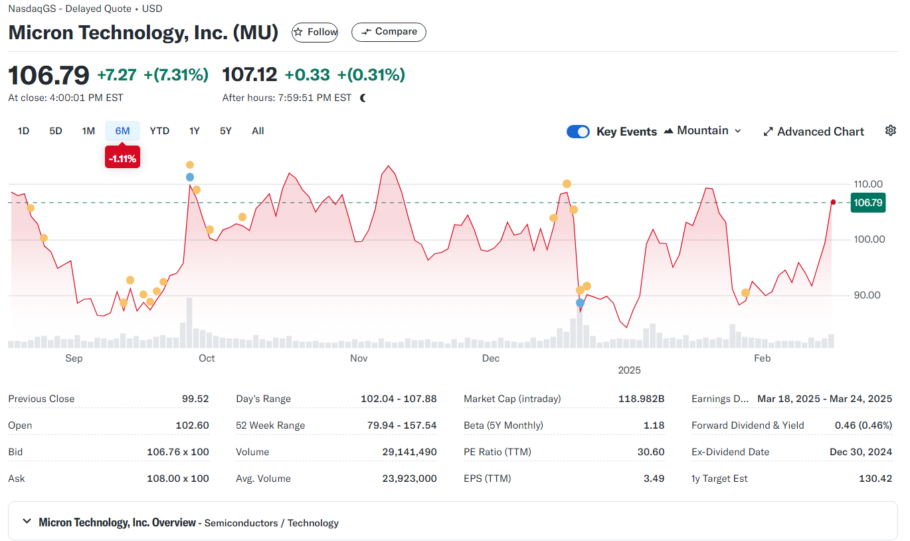Select the 6M time range tab

click(x=122, y=131)
